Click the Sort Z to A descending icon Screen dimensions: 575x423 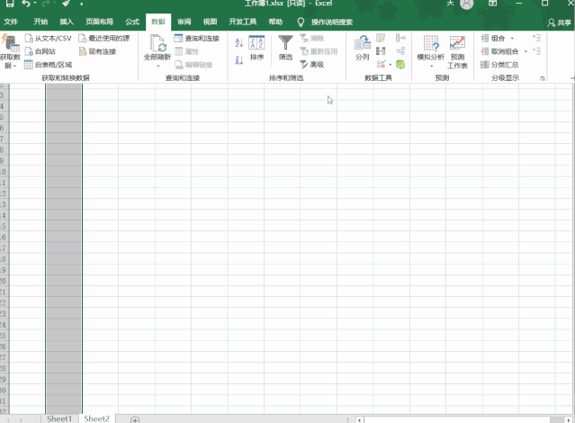[x=239, y=59]
